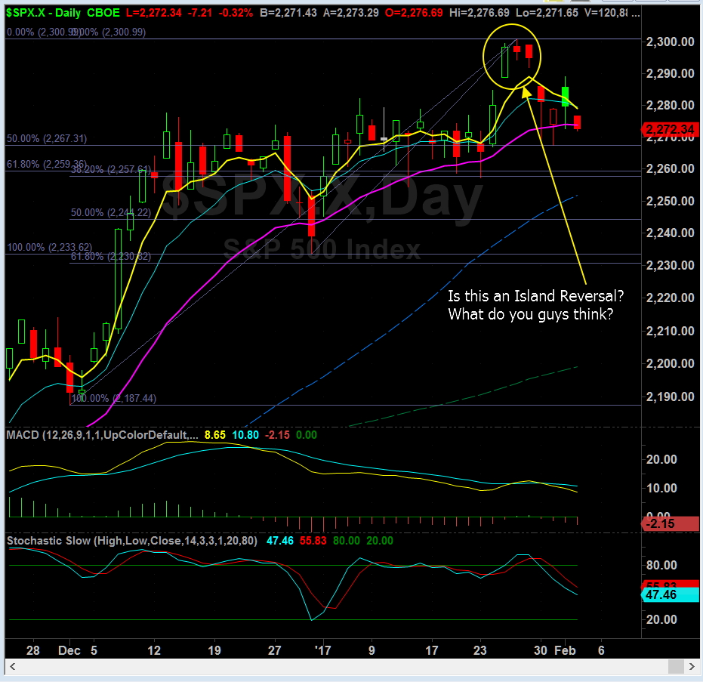Click the red -2.15 MACD value tag
Viewport: 703px width, 682px height.
(x=668, y=524)
